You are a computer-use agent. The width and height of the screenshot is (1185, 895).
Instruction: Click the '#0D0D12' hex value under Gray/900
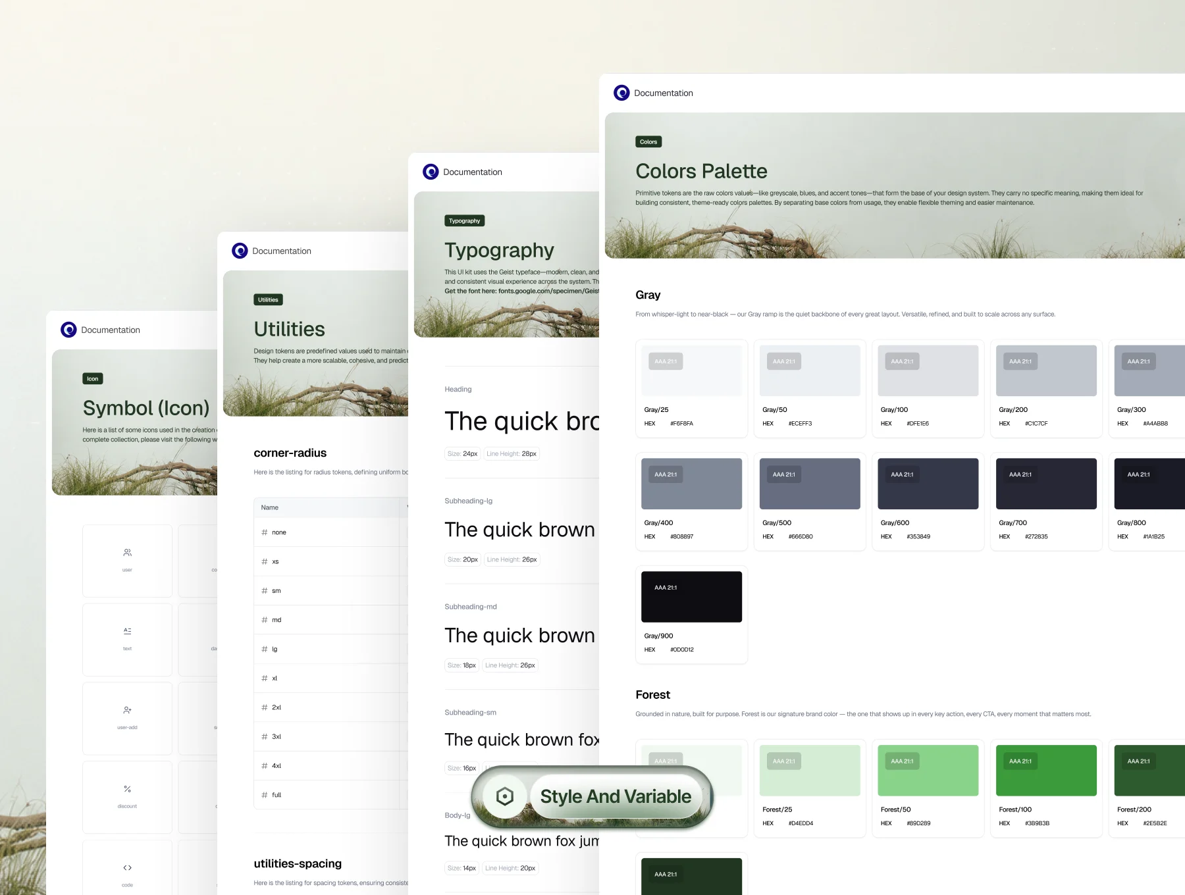pyautogui.click(x=681, y=650)
